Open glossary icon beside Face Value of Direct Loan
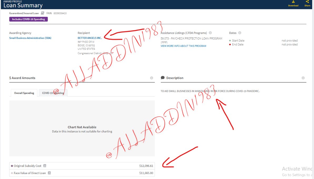 click(49, 173)
